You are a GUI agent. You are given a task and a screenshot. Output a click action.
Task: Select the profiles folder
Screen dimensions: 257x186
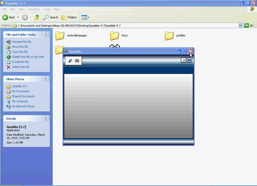175,36
